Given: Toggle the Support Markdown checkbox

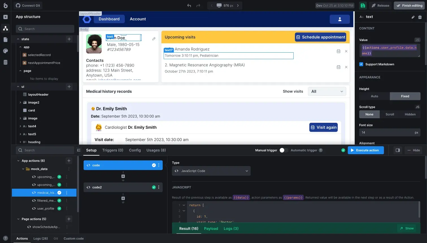Looking at the screenshot, I should (x=361, y=64).
